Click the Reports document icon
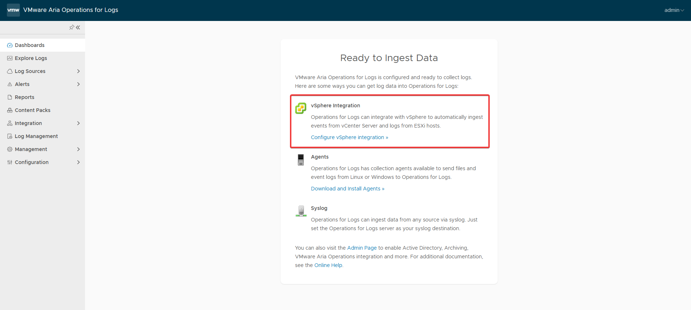691x310 pixels. coord(10,97)
